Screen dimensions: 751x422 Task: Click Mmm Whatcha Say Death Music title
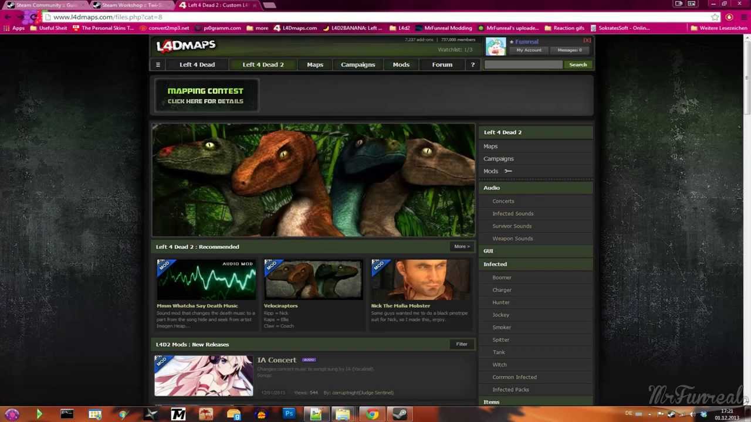point(197,305)
